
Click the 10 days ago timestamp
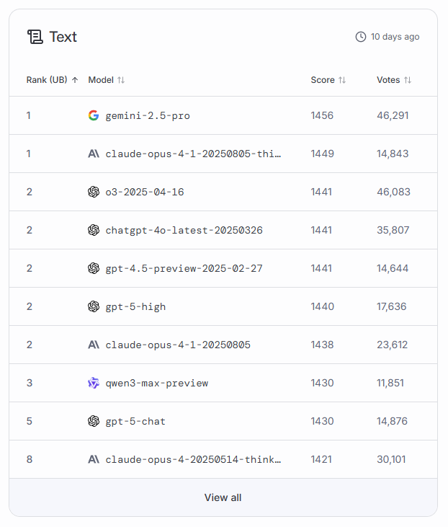pyautogui.click(x=395, y=37)
